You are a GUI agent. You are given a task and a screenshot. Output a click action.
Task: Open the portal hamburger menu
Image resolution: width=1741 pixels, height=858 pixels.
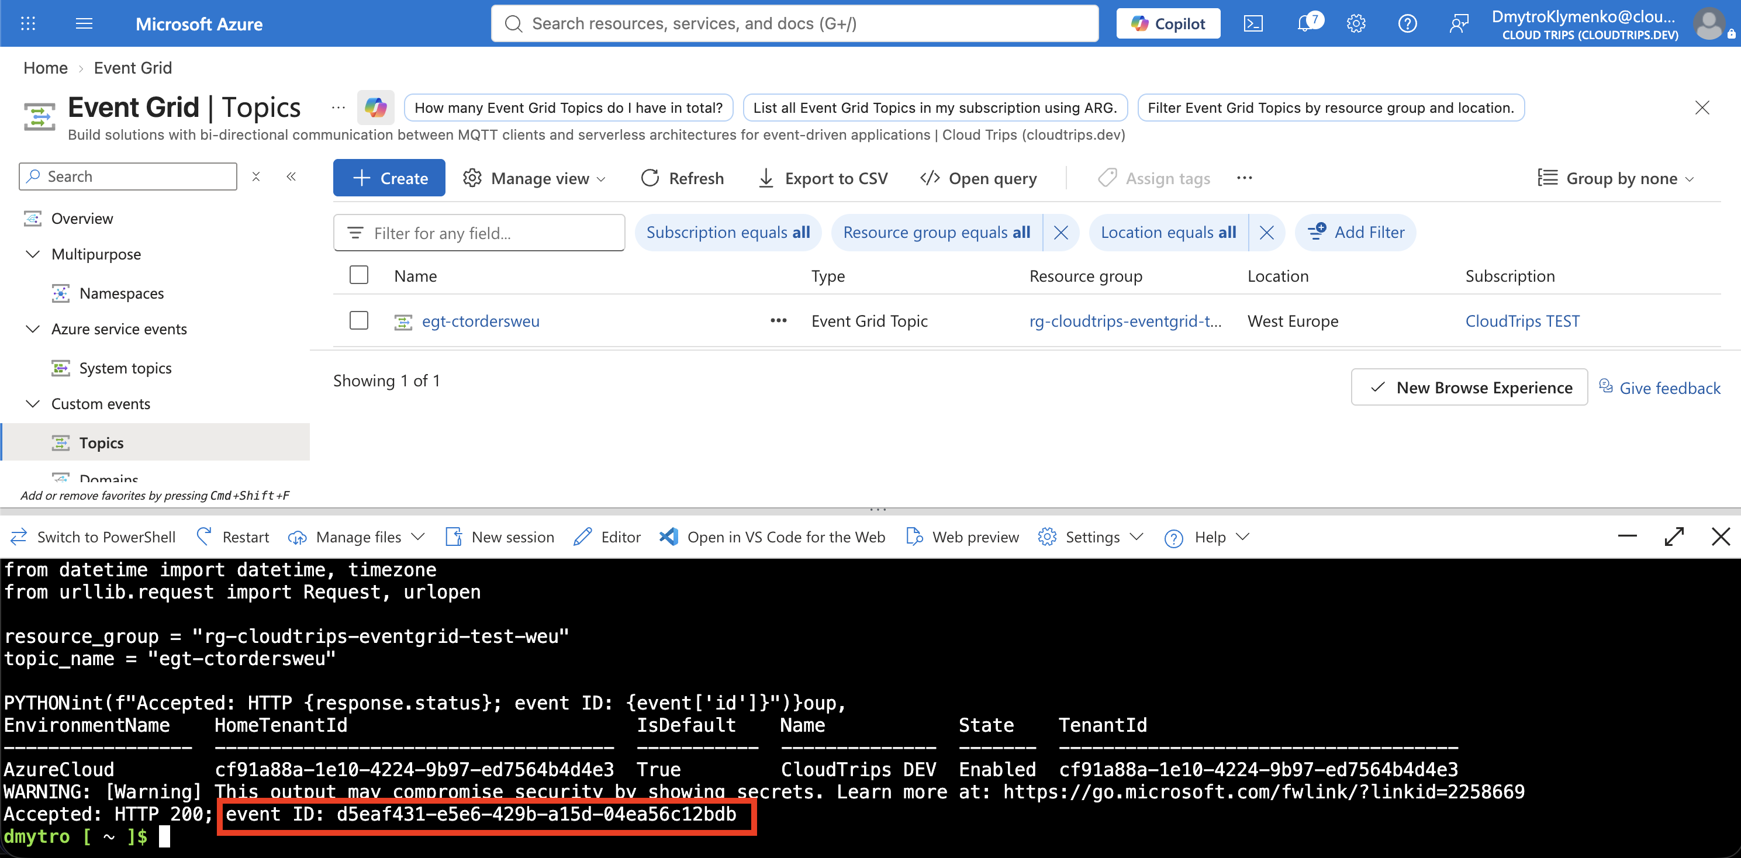[x=84, y=25]
